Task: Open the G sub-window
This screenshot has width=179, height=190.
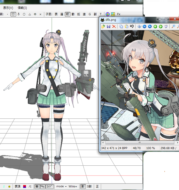Action: click(90, 14)
